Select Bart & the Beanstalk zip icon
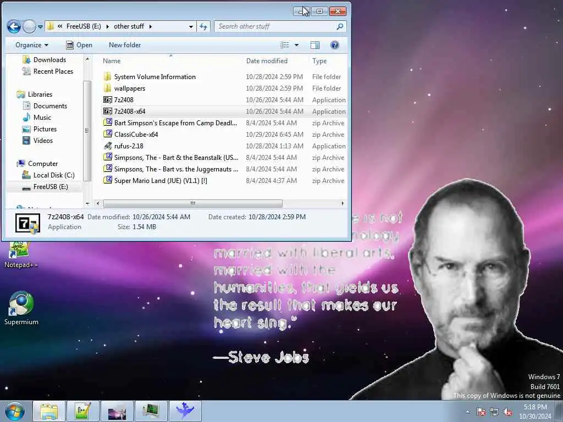 point(108,157)
